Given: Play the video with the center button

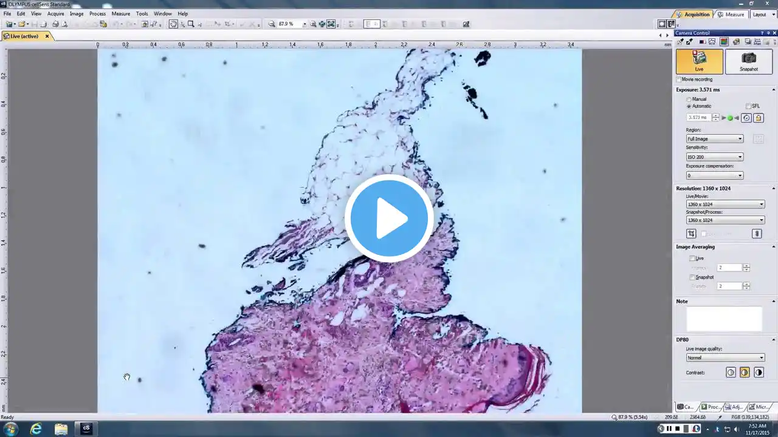Looking at the screenshot, I should click(389, 218).
